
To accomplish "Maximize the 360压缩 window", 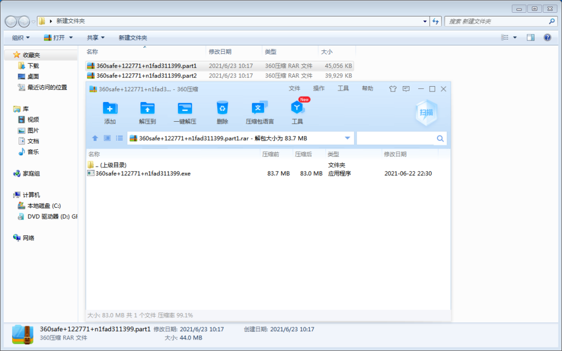I will 432,89.
